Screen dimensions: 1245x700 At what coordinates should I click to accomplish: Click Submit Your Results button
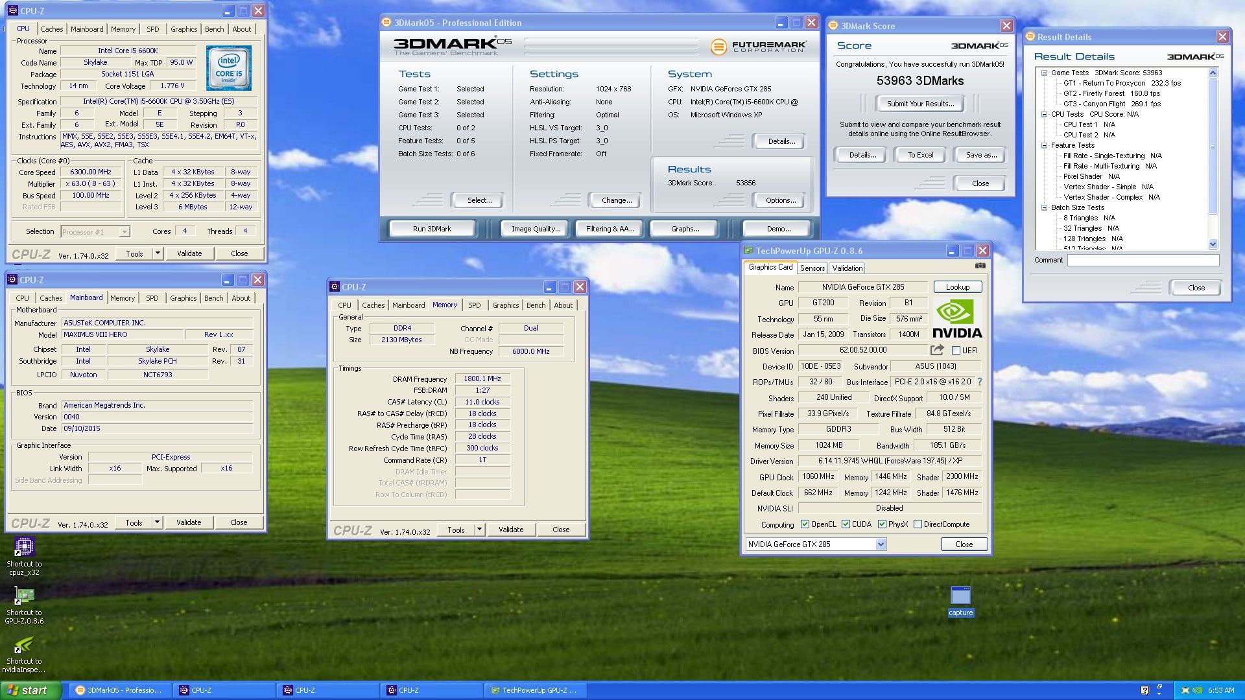tap(920, 104)
